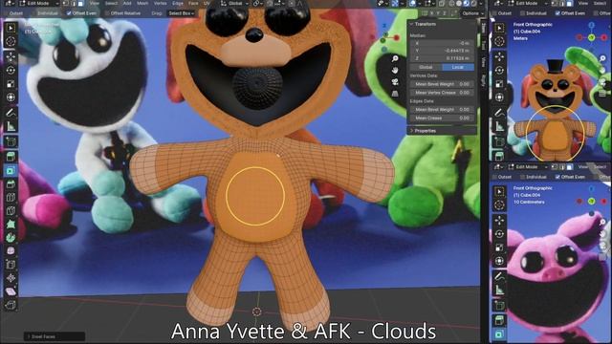Viewport: 612px width, 344px height.
Task: Click the Median Y value field
Action: click(x=442, y=51)
